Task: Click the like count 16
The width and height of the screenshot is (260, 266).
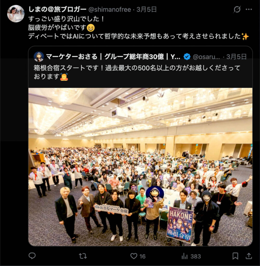Action: [x=143, y=256]
